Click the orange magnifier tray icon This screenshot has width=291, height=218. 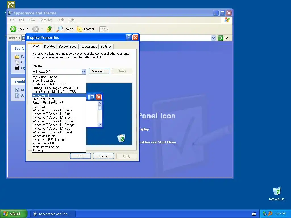tap(270, 214)
